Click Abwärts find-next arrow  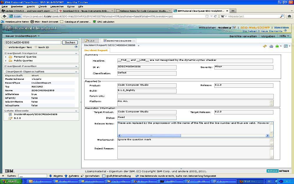tap(56, 176)
